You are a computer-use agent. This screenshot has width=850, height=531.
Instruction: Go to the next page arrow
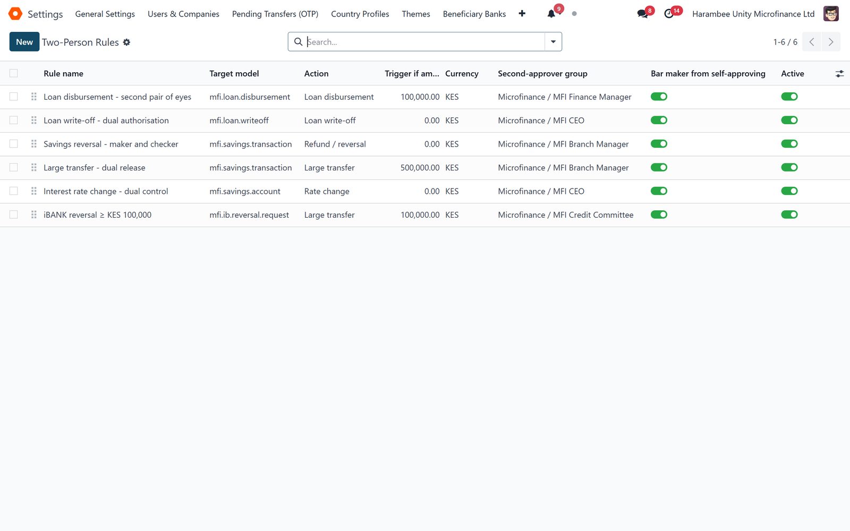(x=831, y=42)
